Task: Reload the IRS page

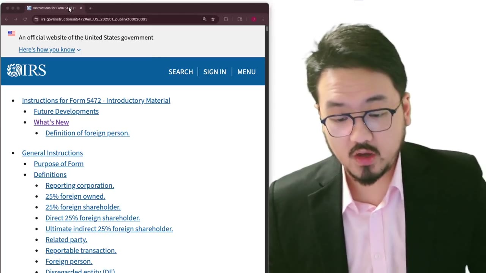Action: pyautogui.click(x=25, y=19)
